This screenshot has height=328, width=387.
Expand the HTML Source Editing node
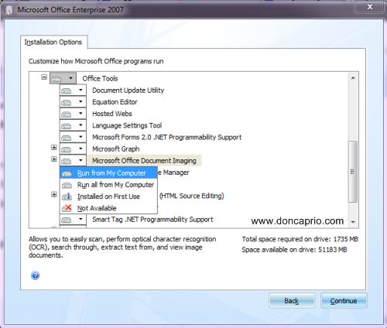click(54, 194)
